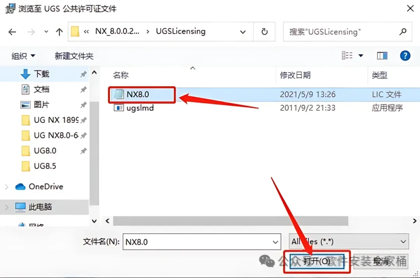Click the 打开(O) button

pos(317,261)
